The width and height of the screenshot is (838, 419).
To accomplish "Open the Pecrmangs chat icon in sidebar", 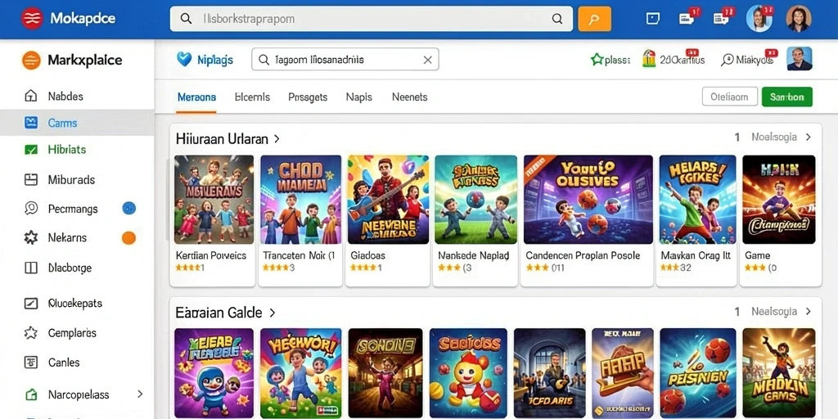I will (31, 209).
